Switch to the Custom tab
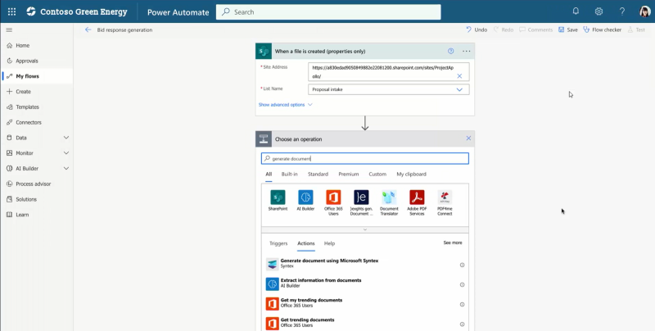This screenshot has width=655, height=331. click(x=377, y=175)
